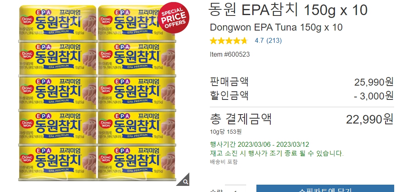Click the Korean title 동원 EPA참치 150g x 10
The image size is (404, 192).
(x=289, y=10)
